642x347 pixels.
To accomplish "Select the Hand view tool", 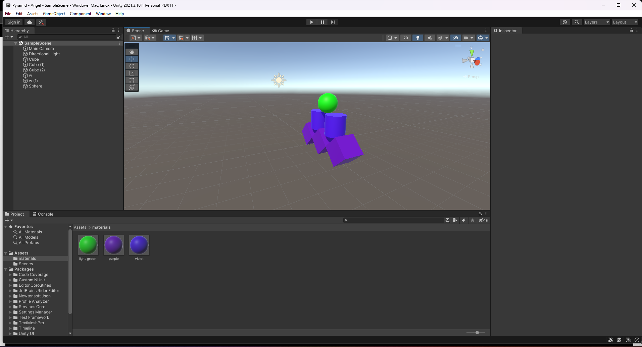I will pos(132,52).
